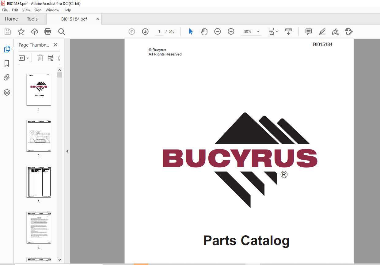Switch to the Tools tab
The height and width of the screenshot is (265, 380).
pyautogui.click(x=32, y=19)
